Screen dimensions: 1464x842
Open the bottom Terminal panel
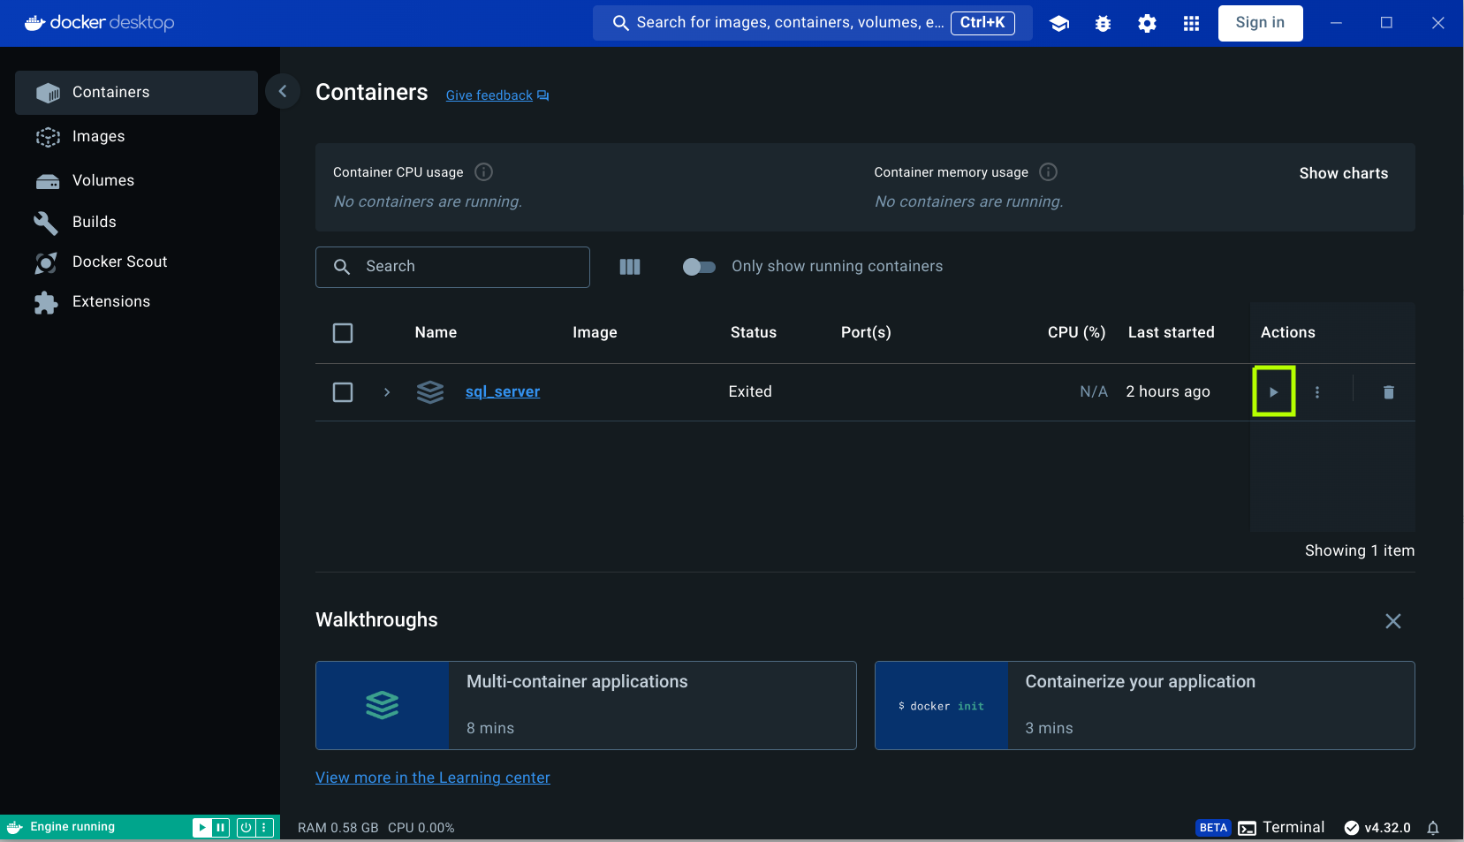[1293, 827]
